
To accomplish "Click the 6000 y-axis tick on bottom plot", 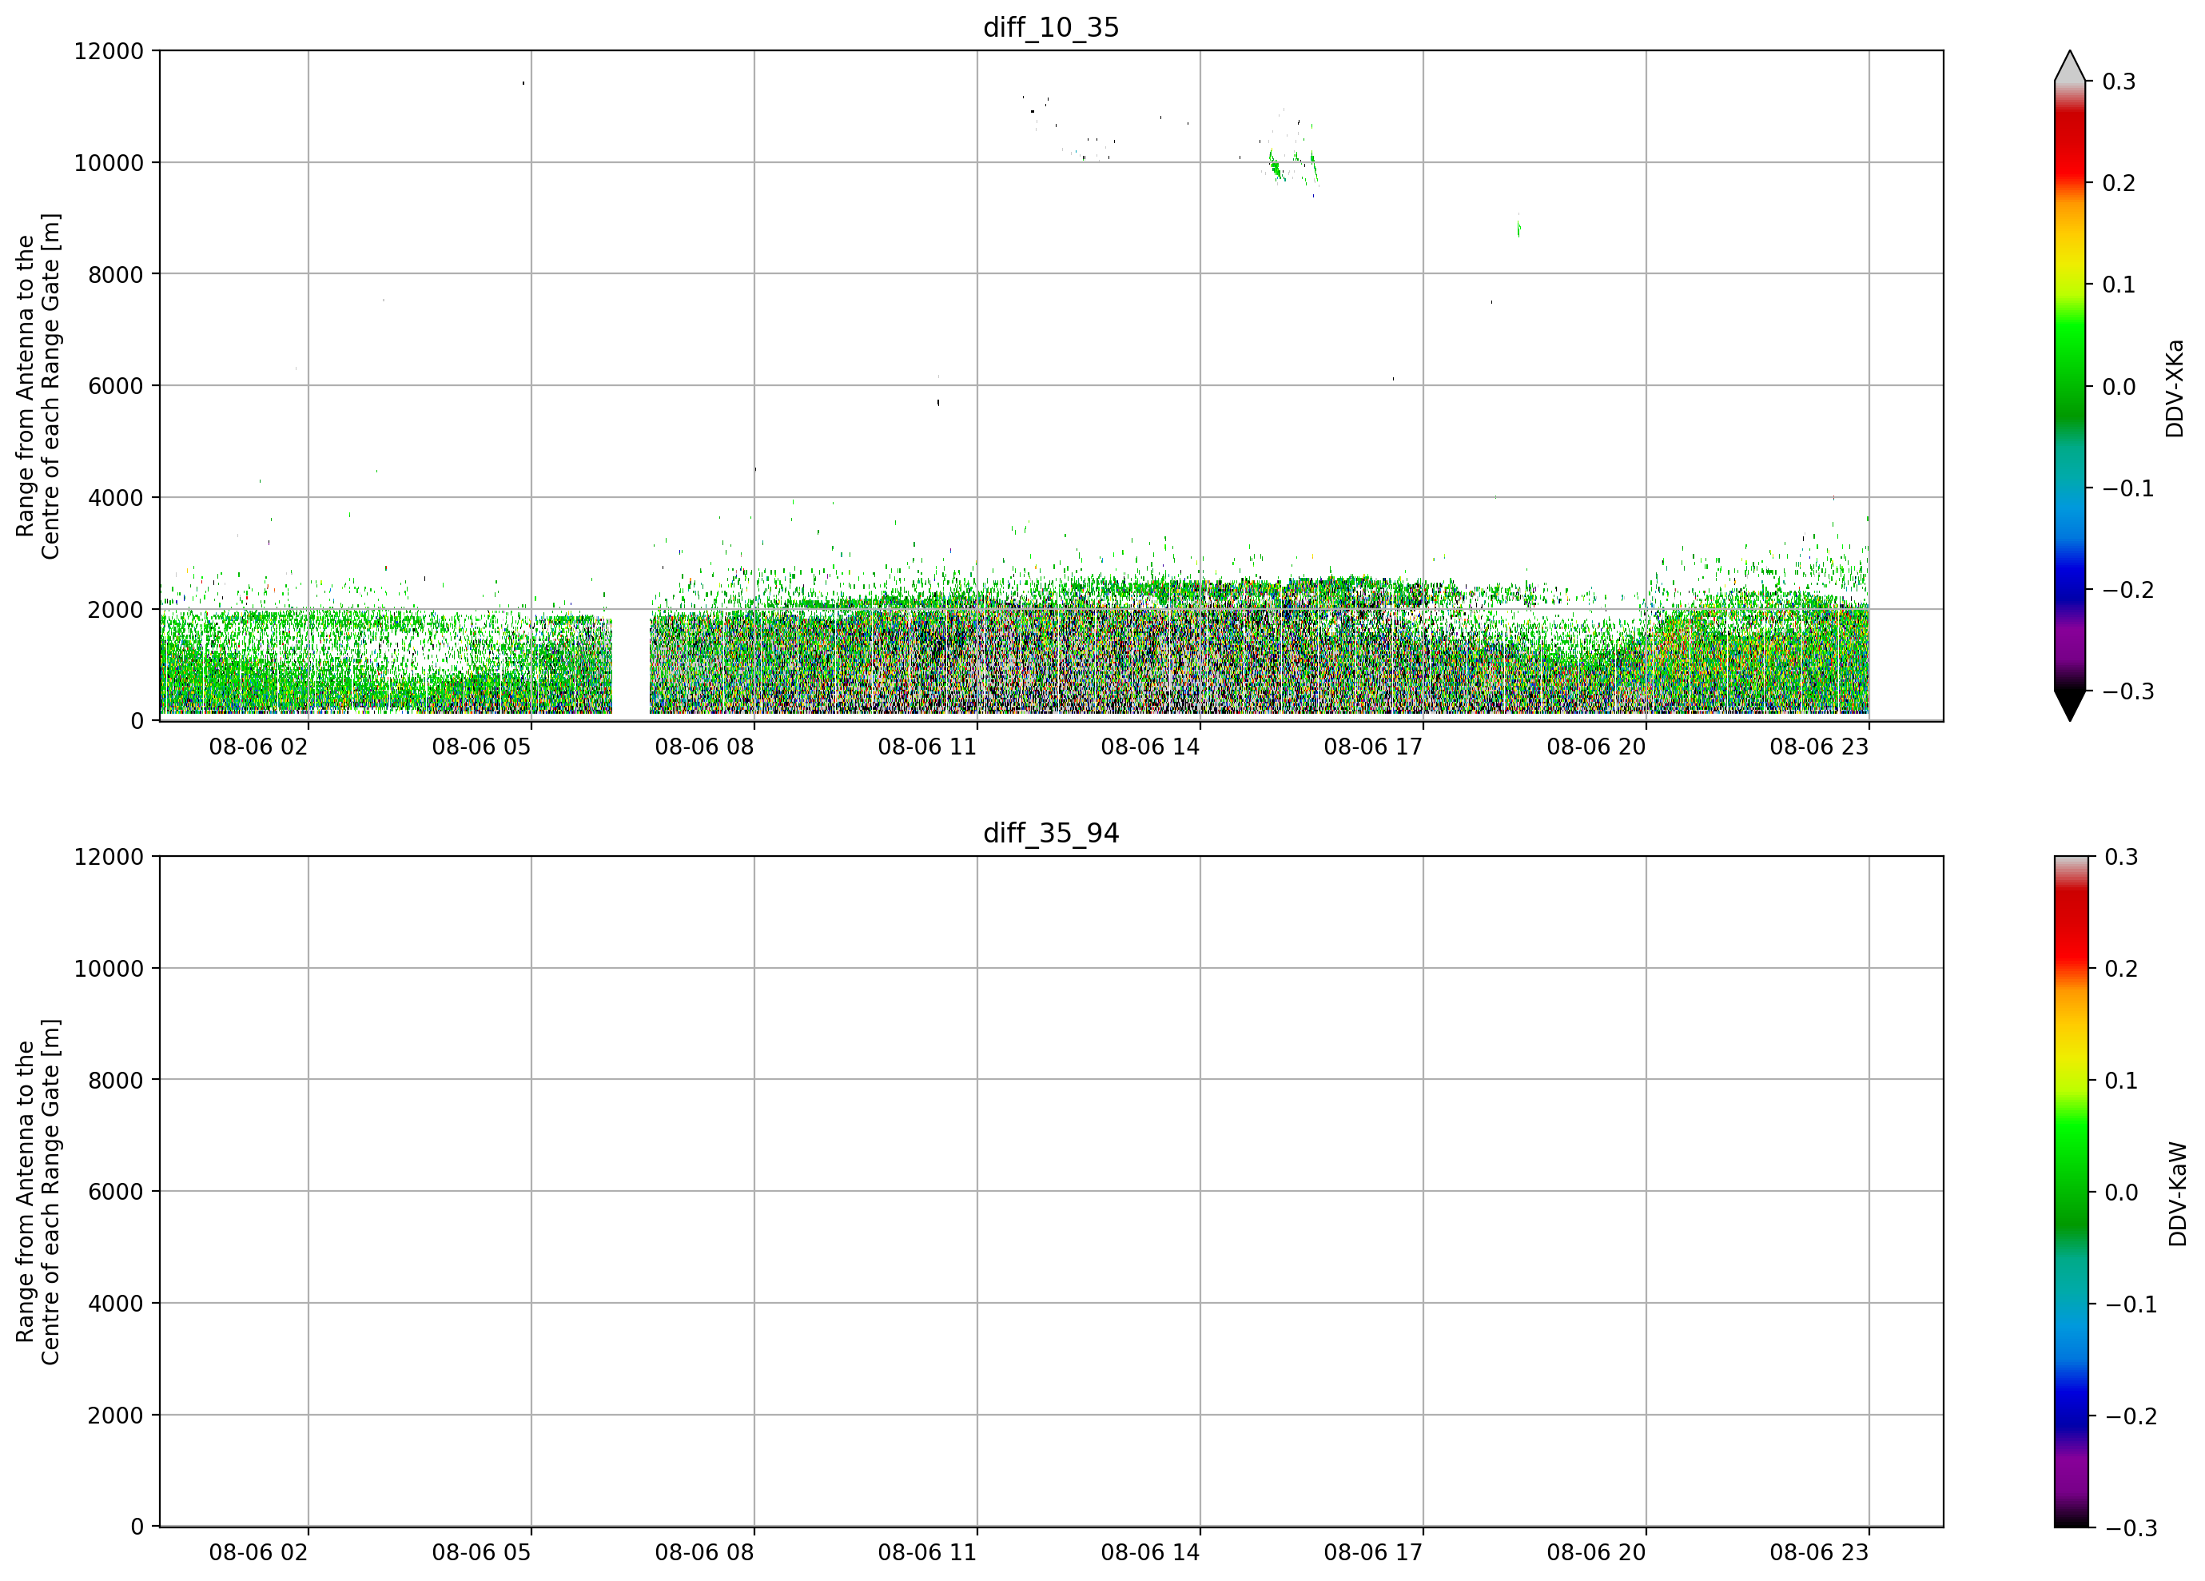I will click(115, 1192).
